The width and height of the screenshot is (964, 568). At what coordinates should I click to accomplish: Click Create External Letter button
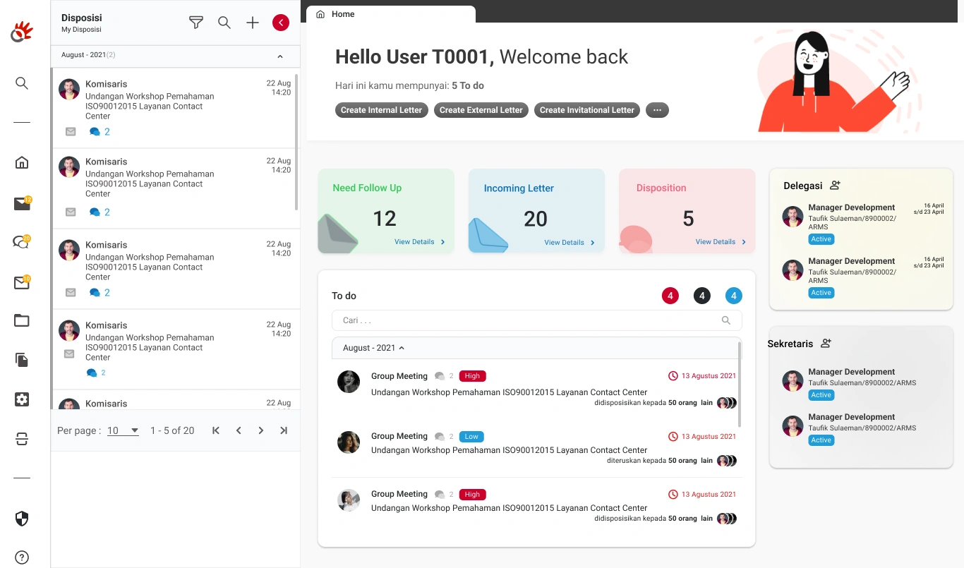(481, 110)
